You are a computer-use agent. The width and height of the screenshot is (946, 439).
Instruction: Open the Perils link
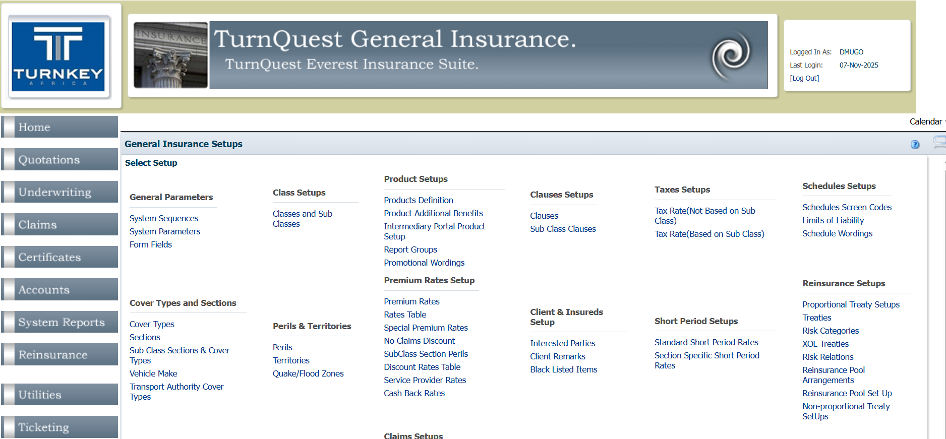[x=282, y=347]
